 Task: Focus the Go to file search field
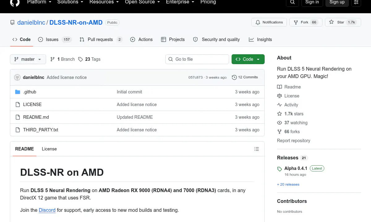tap(197, 59)
